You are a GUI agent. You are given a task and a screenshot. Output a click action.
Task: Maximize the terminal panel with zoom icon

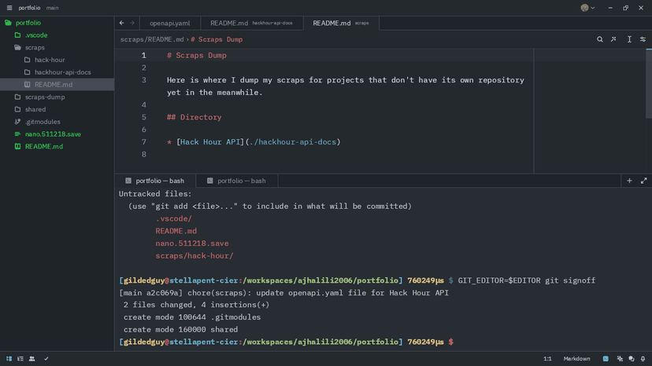643,181
